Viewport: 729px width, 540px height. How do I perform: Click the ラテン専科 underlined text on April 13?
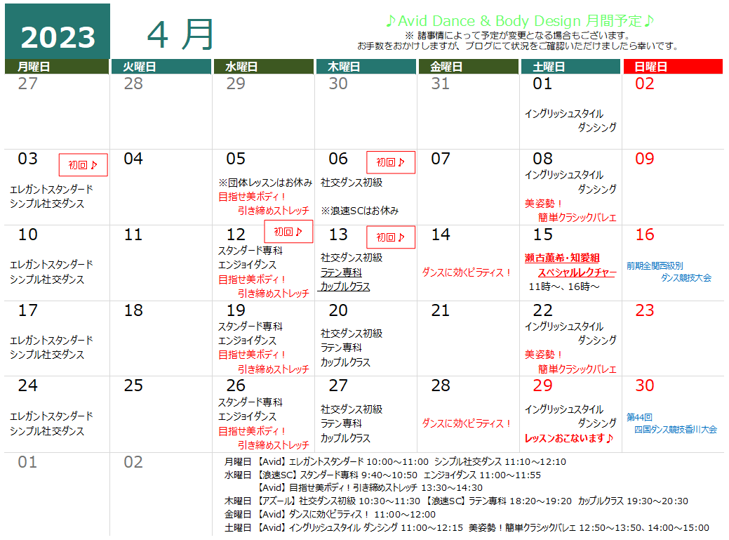tap(341, 272)
